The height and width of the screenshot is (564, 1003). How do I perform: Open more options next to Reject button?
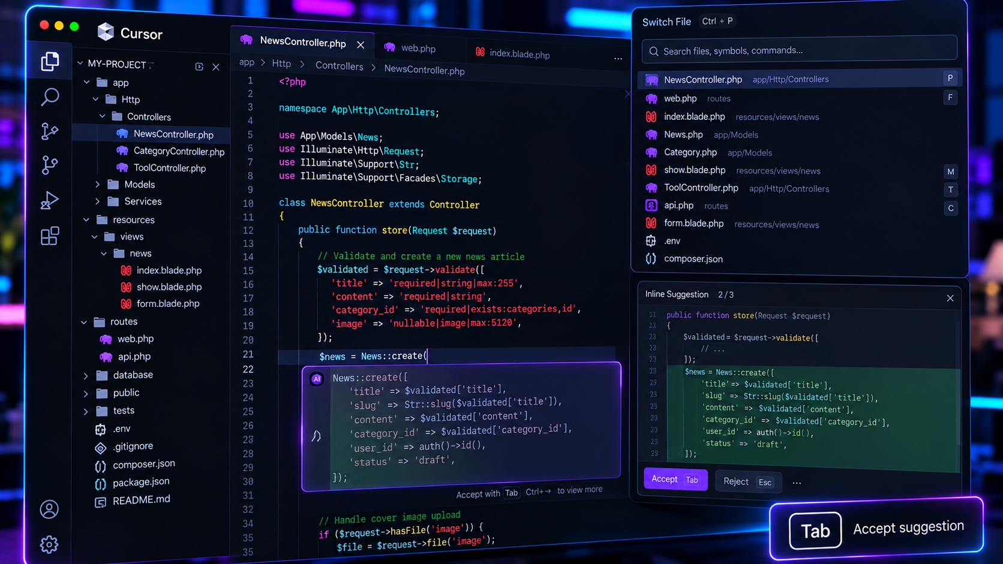tap(797, 482)
